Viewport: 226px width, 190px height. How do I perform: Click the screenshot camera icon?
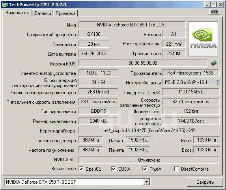point(215,12)
